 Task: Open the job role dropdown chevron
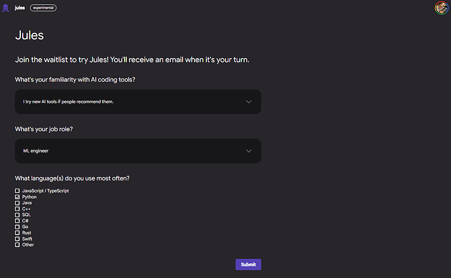(249, 151)
